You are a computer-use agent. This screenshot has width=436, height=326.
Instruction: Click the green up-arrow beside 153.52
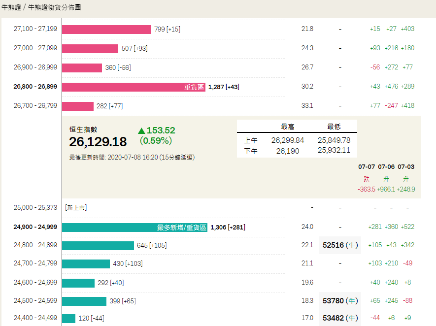coord(141,130)
